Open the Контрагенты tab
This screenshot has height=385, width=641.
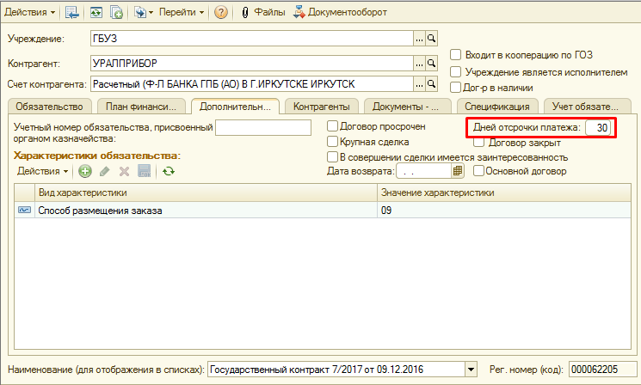[321, 107]
